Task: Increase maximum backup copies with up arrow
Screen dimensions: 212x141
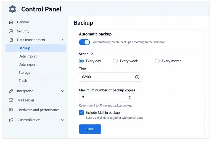Action: (x=130, y=96)
